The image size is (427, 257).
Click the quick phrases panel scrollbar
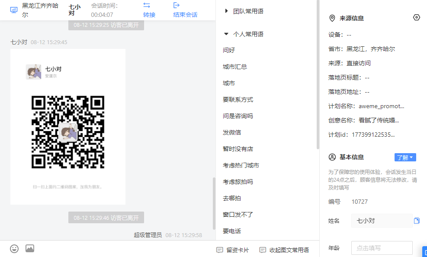tap(318, 74)
